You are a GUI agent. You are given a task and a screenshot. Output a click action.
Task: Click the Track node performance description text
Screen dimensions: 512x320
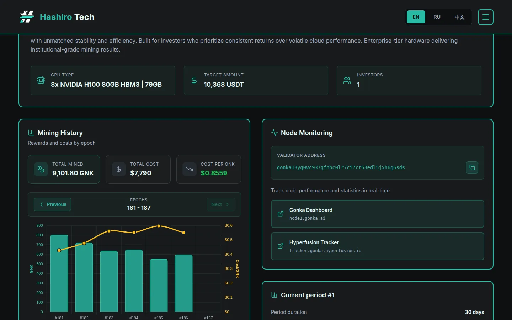(330, 191)
